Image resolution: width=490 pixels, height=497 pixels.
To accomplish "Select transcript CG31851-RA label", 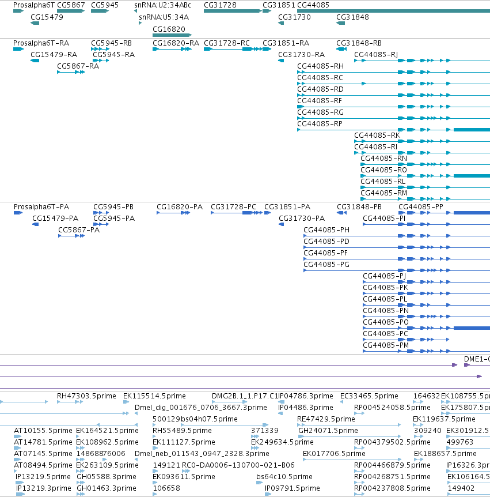I will pyautogui.click(x=286, y=43).
